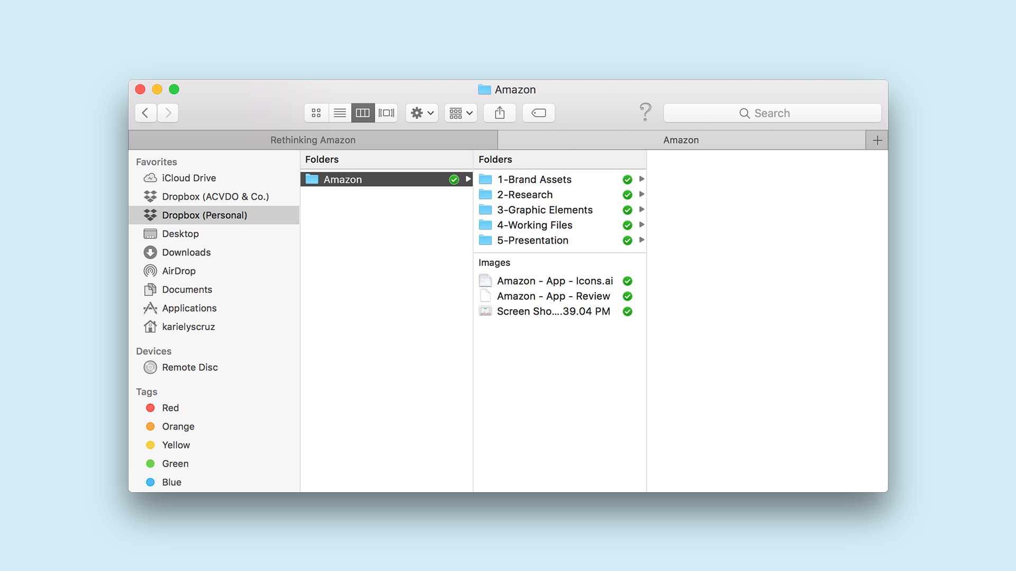Add a new tab with plus button
The image size is (1016, 571).
point(877,140)
